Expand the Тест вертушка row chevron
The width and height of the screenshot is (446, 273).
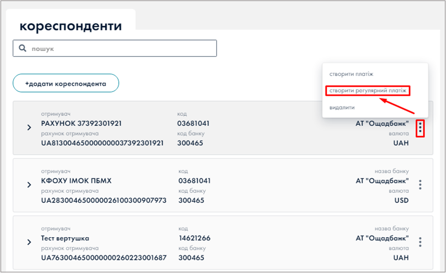(x=29, y=242)
